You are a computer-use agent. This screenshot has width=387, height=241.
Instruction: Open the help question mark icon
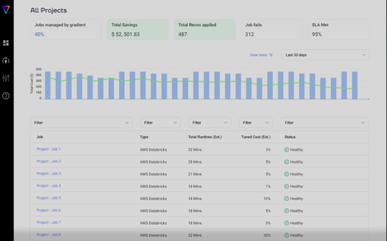[6, 96]
